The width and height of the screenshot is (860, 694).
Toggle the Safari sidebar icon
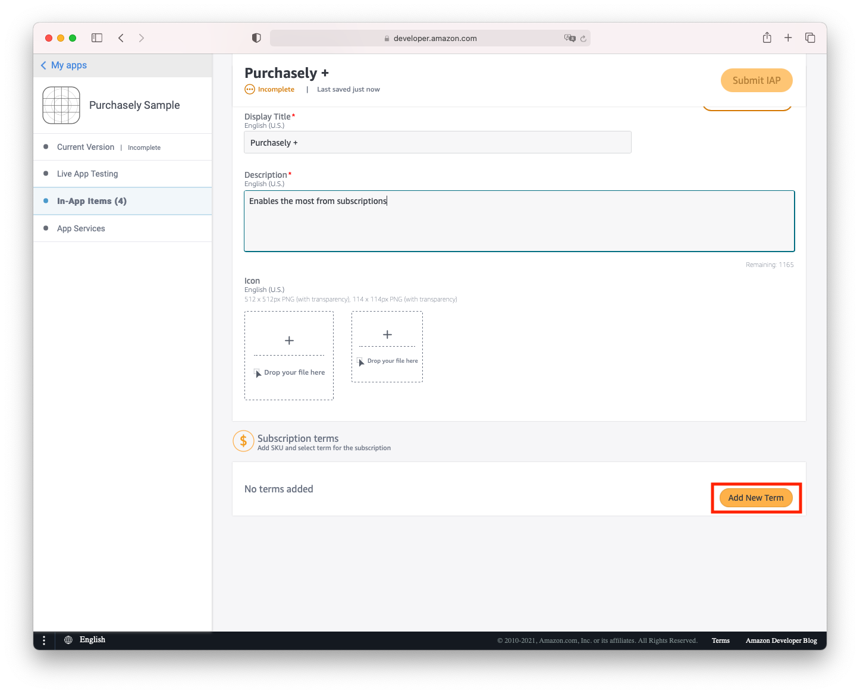coord(97,38)
